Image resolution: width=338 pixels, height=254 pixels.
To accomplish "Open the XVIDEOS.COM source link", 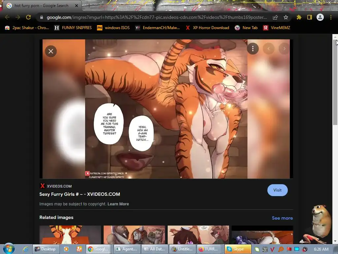I will click(x=56, y=186).
